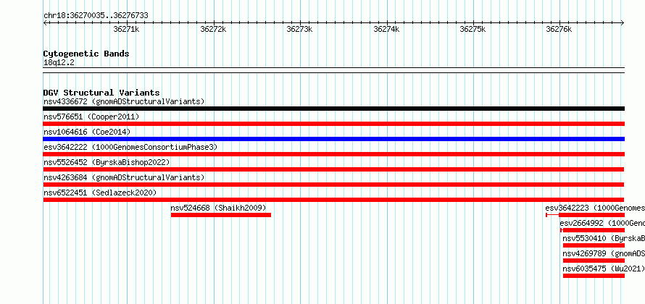Screen dimensions: 645x304
Task: Click the black nsv4336672 variant bar
Action: [334, 109]
